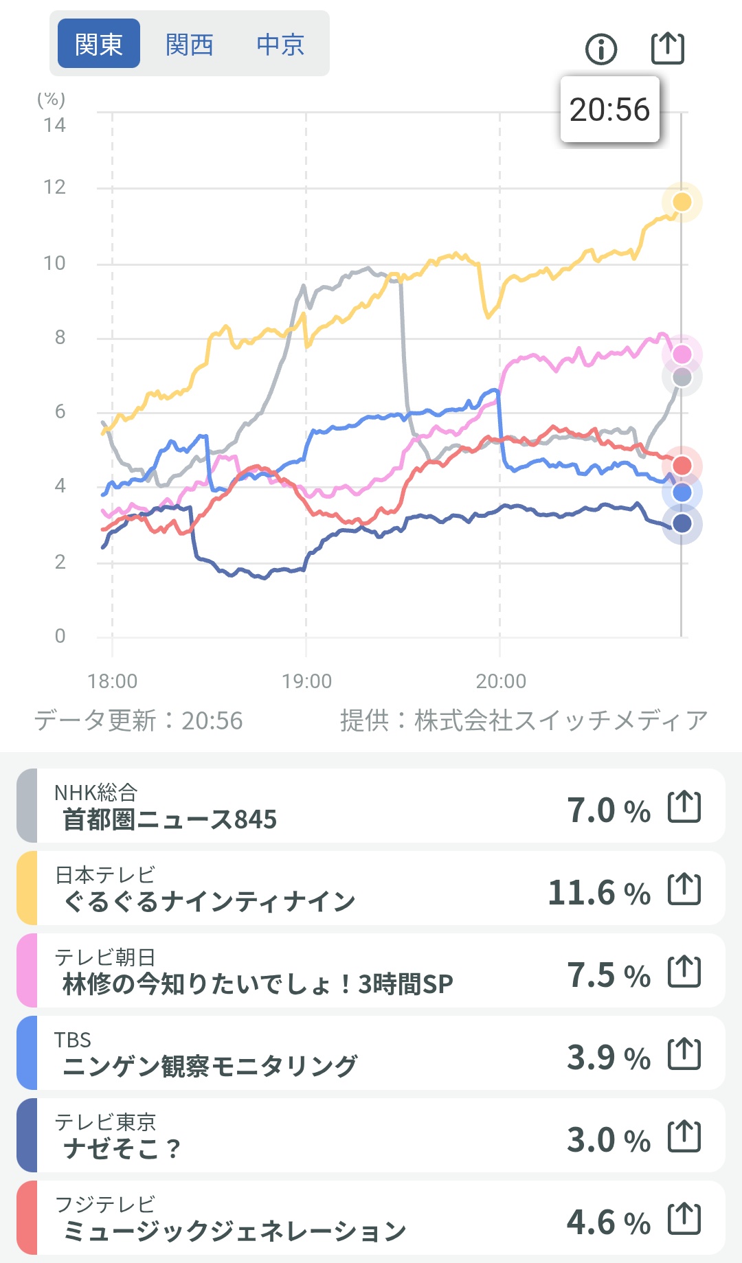Tap the dark blue テレビ東京 data point
Image resolution: width=742 pixels, height=1263 pixels.
click(682, 523)
